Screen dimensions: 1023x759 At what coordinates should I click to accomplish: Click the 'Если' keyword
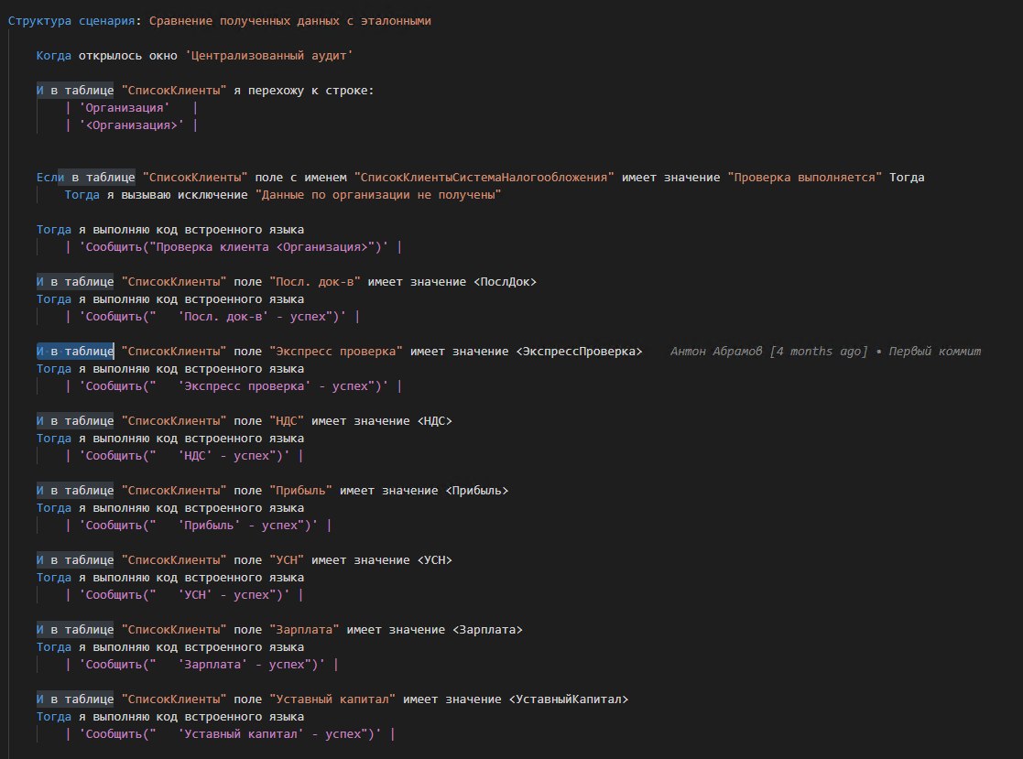click(50, 178)
